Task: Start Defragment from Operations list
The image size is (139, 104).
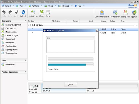Action: tap(10, 42)
